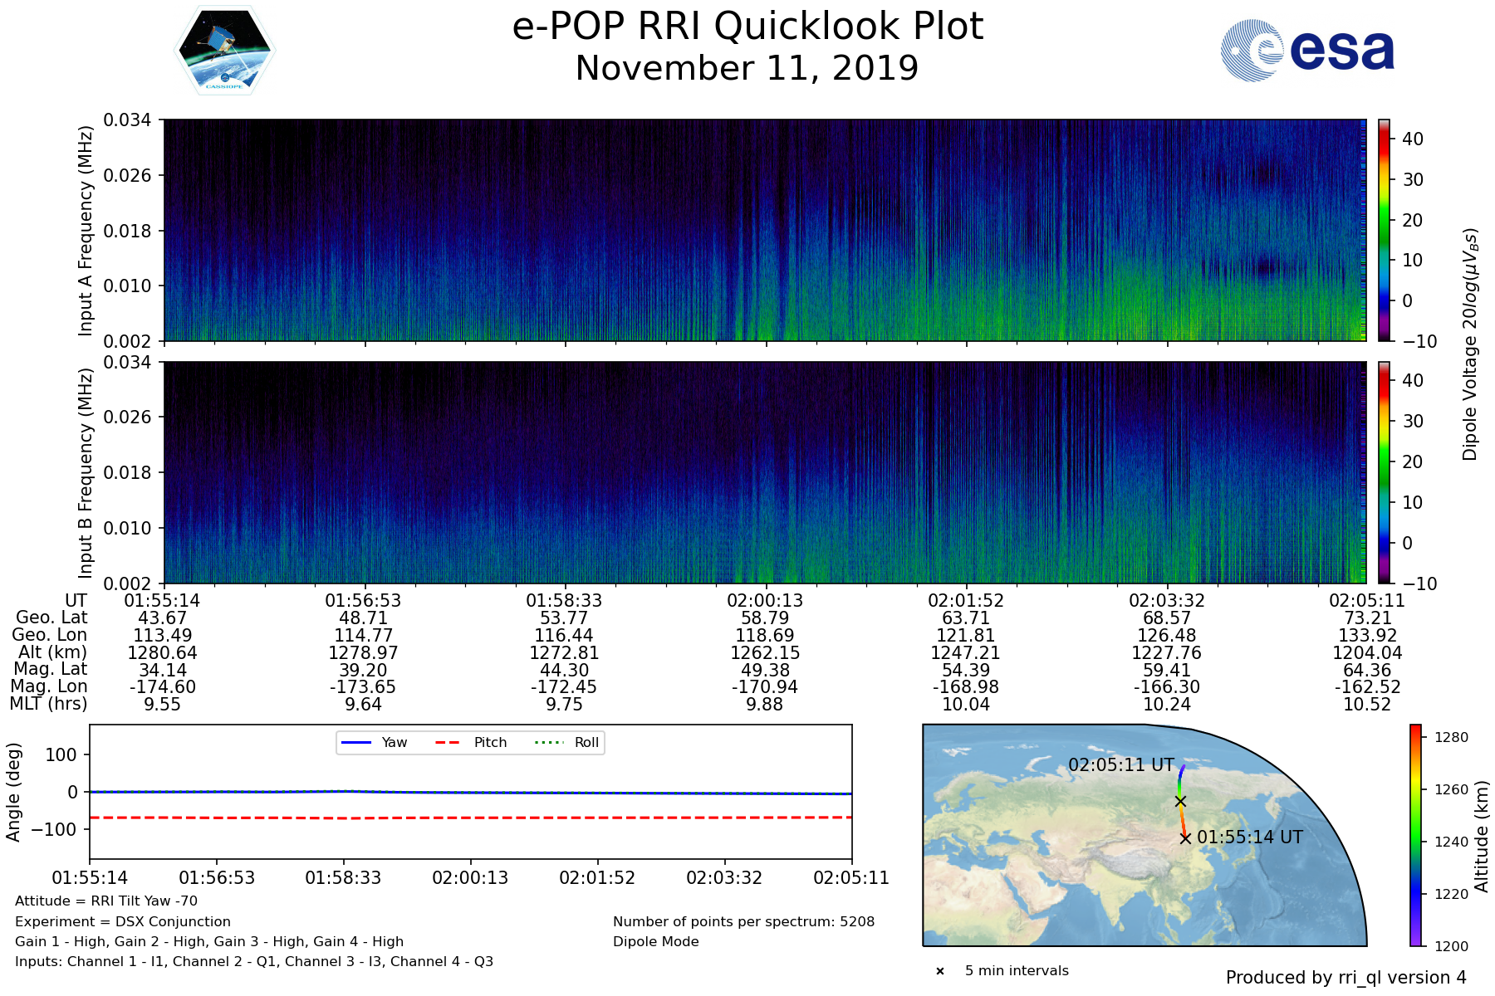Click the Attitude = RRI Tilt Yaw -70 text
Viewport: 1495px width, 996px height.
coord(106,901)
